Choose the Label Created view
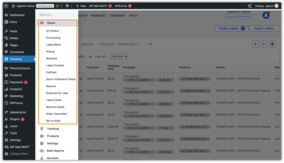The height and width of the screenshot is (163, 284). (55, 65)
